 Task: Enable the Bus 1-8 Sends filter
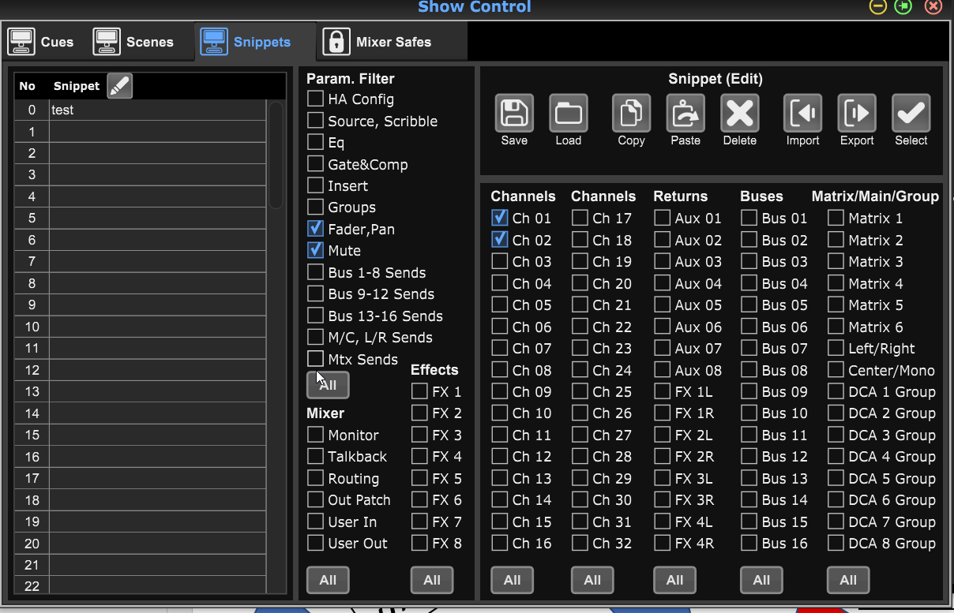tap(315, 272)
